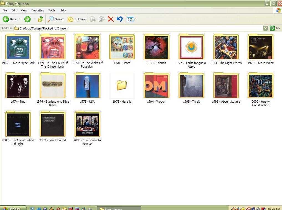
Task: Minimize the King Crimson window
Action: click(x=267, y=3)
